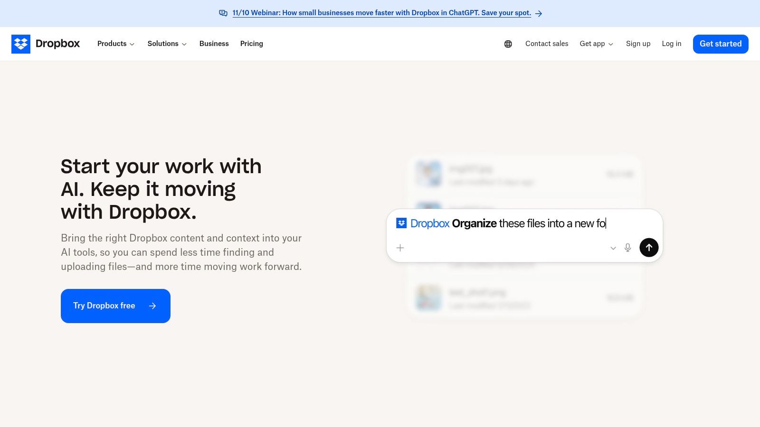Click the chat icon in the webinar banner
Image resolution: width=760 pixels, height=427 pixels.
click(x=223, y=13)
